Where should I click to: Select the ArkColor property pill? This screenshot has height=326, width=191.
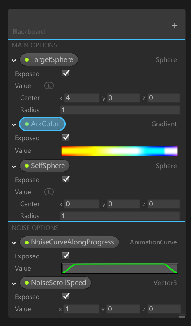tap(42, 124)
